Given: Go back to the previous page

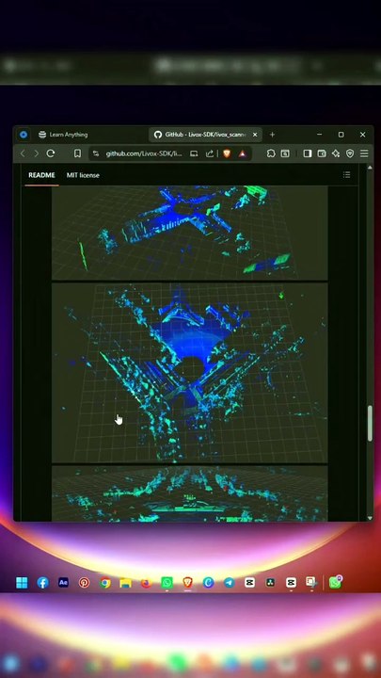Looking at the screenshot, I should click(x=23, y=153).
